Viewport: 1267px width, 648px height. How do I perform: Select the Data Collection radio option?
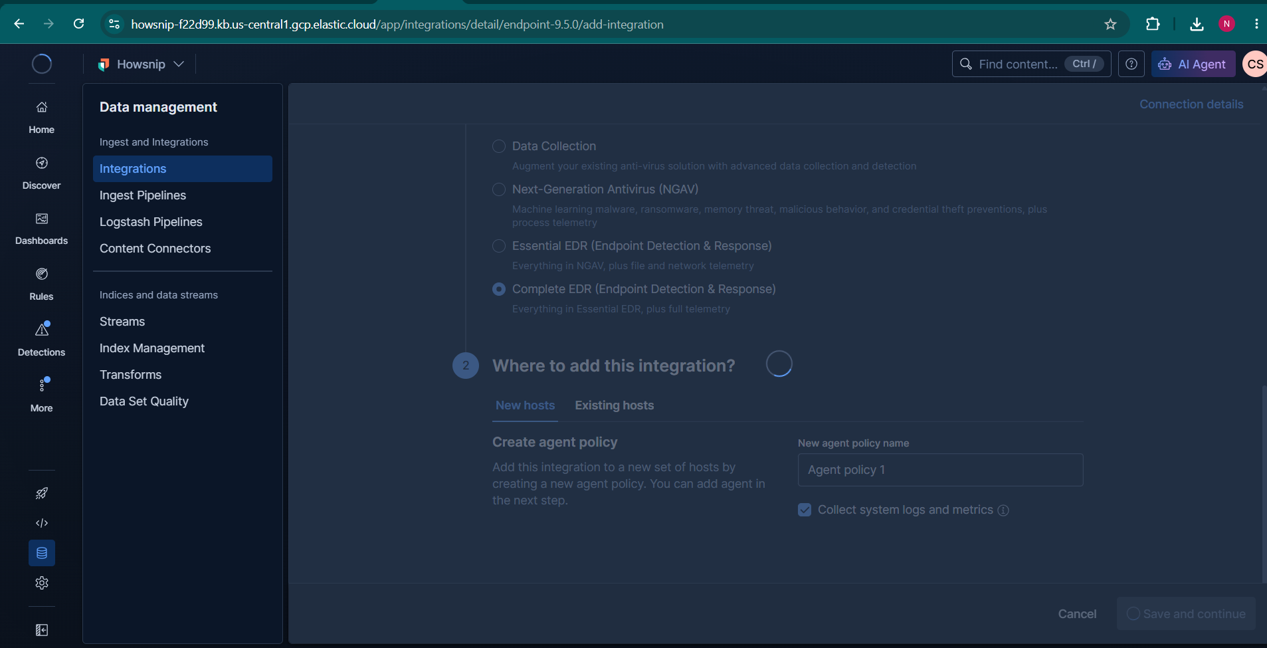coord(499,146)
